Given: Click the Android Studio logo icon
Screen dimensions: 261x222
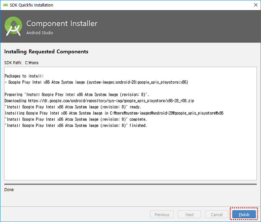Looking at the screenshot, I should pyautogui.click(x=13, y=26).
